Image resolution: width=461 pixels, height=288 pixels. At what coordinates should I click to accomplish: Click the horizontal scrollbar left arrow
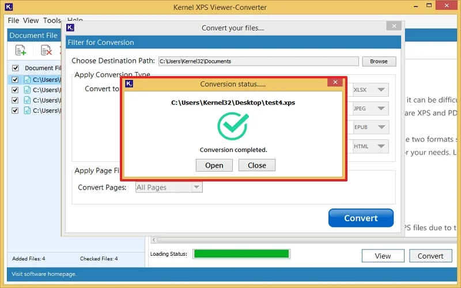pyautogui.click(x=154, y=240)
